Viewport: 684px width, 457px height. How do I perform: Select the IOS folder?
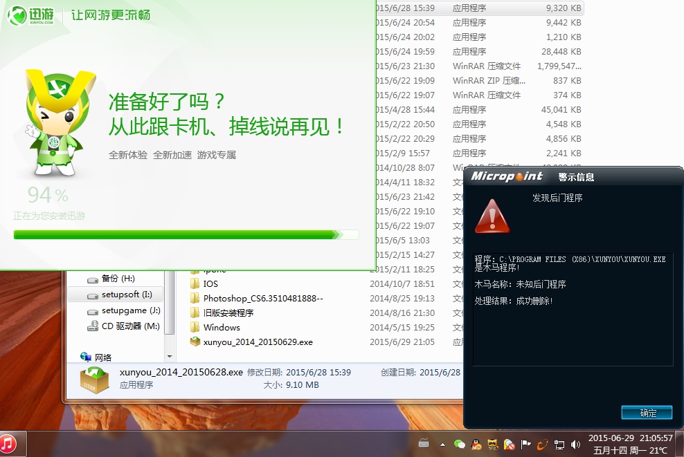point(210,284)
